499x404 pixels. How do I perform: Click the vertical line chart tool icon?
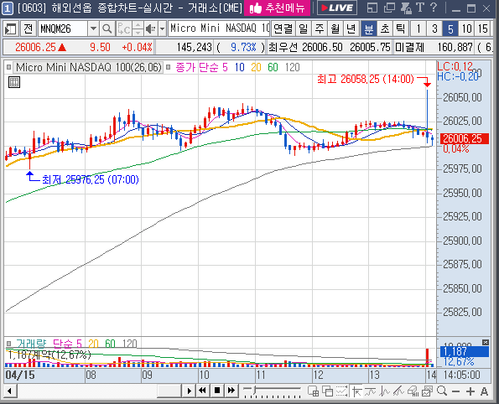(x=385, y=391)
